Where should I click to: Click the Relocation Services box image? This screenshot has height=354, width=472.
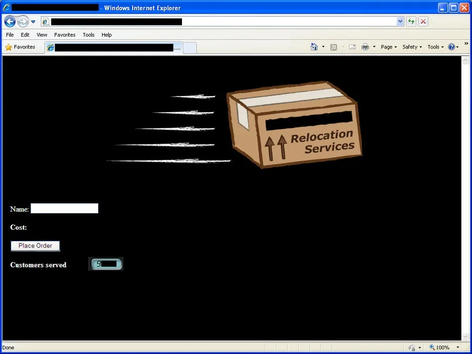tap(294, 124)
